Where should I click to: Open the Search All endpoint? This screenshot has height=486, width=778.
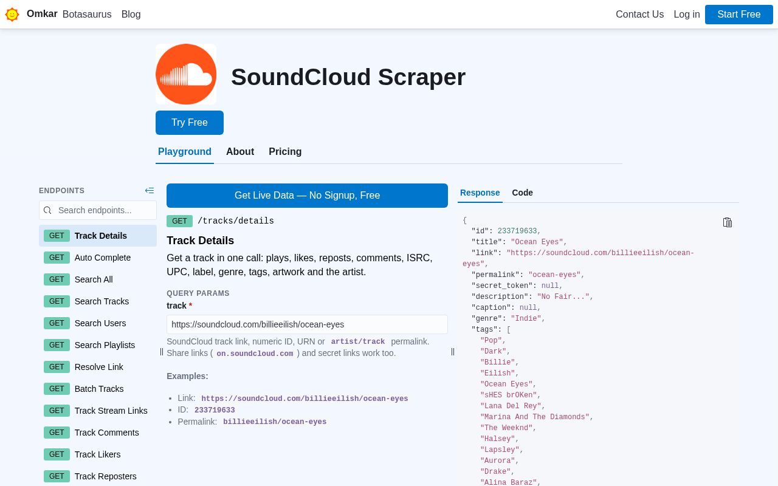tap(98, 279)
